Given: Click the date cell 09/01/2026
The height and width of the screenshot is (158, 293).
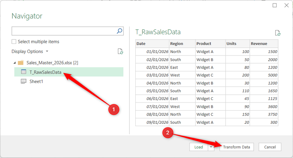Looking at the screenshot, I should [152, 122].
